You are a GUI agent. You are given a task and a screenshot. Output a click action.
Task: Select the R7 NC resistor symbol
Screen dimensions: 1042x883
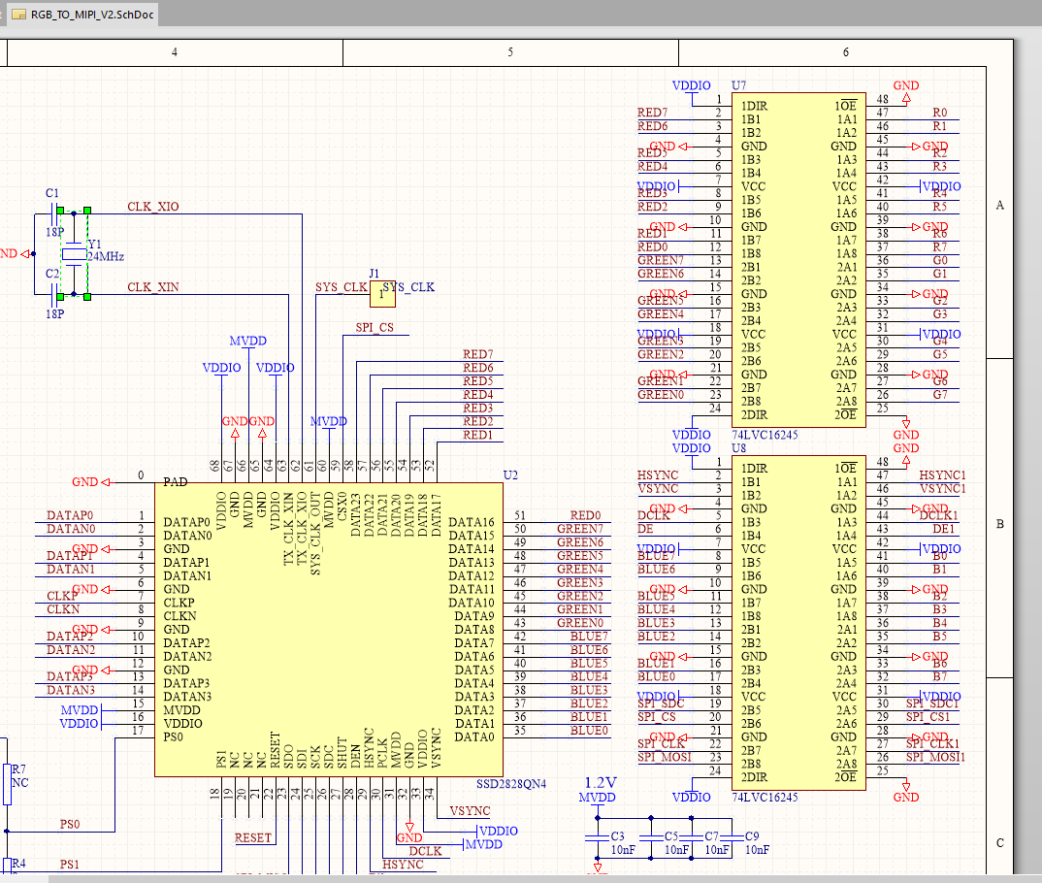click(7, 784)
